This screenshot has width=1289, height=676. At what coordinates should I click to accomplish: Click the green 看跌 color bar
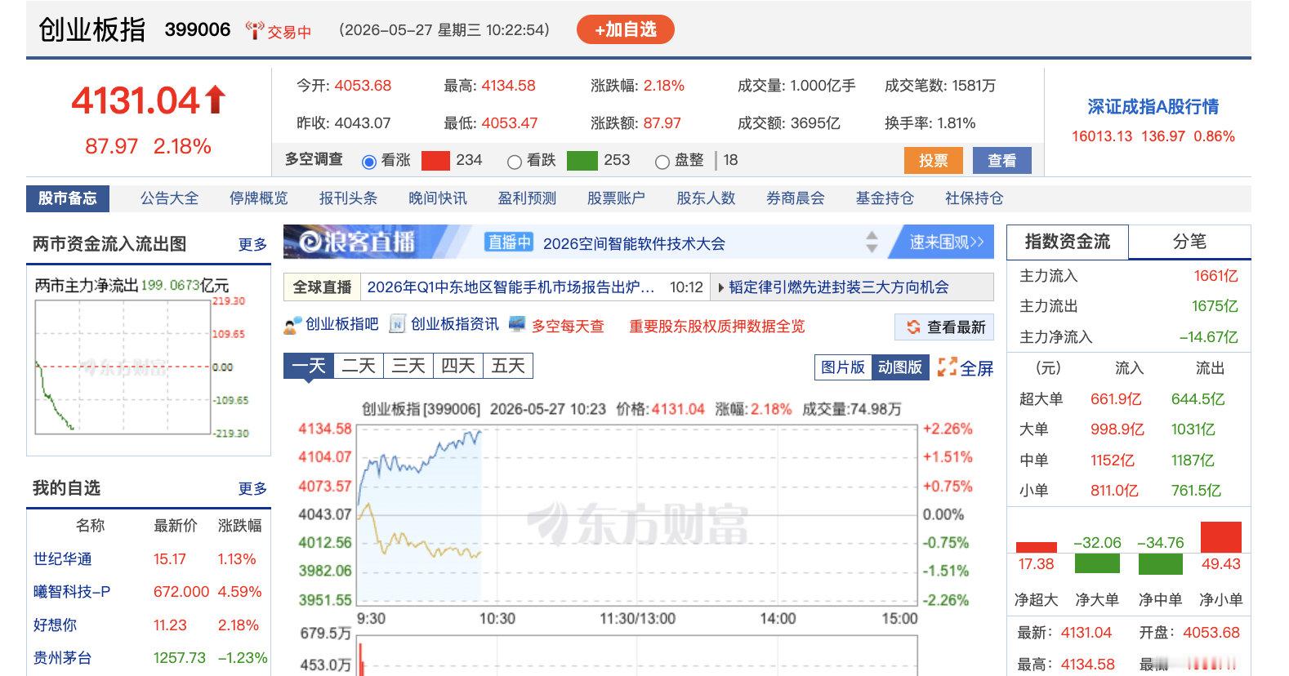pos(582,161)
